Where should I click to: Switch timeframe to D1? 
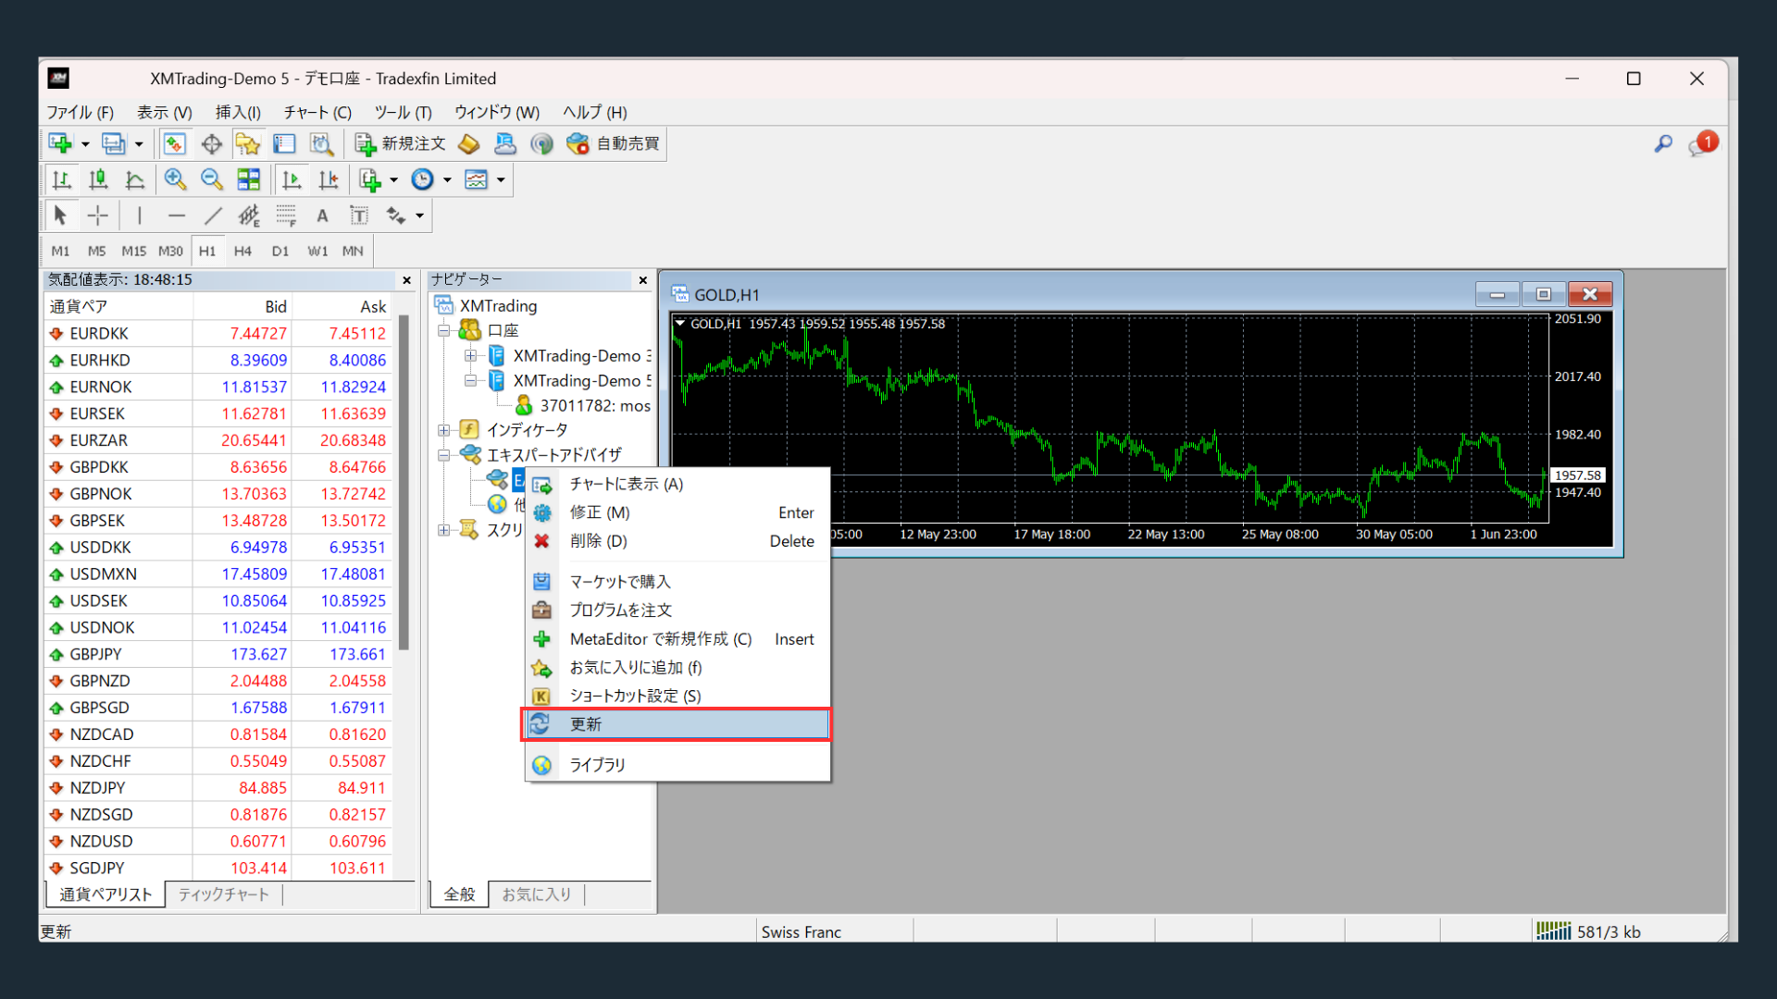[280, 251]
